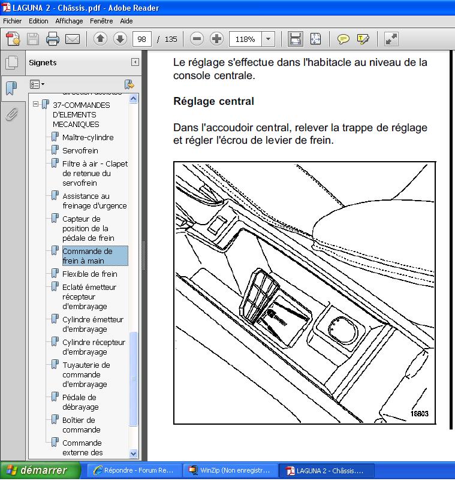Open Capteur de position de la pédale bookmark

pos(88,229)
